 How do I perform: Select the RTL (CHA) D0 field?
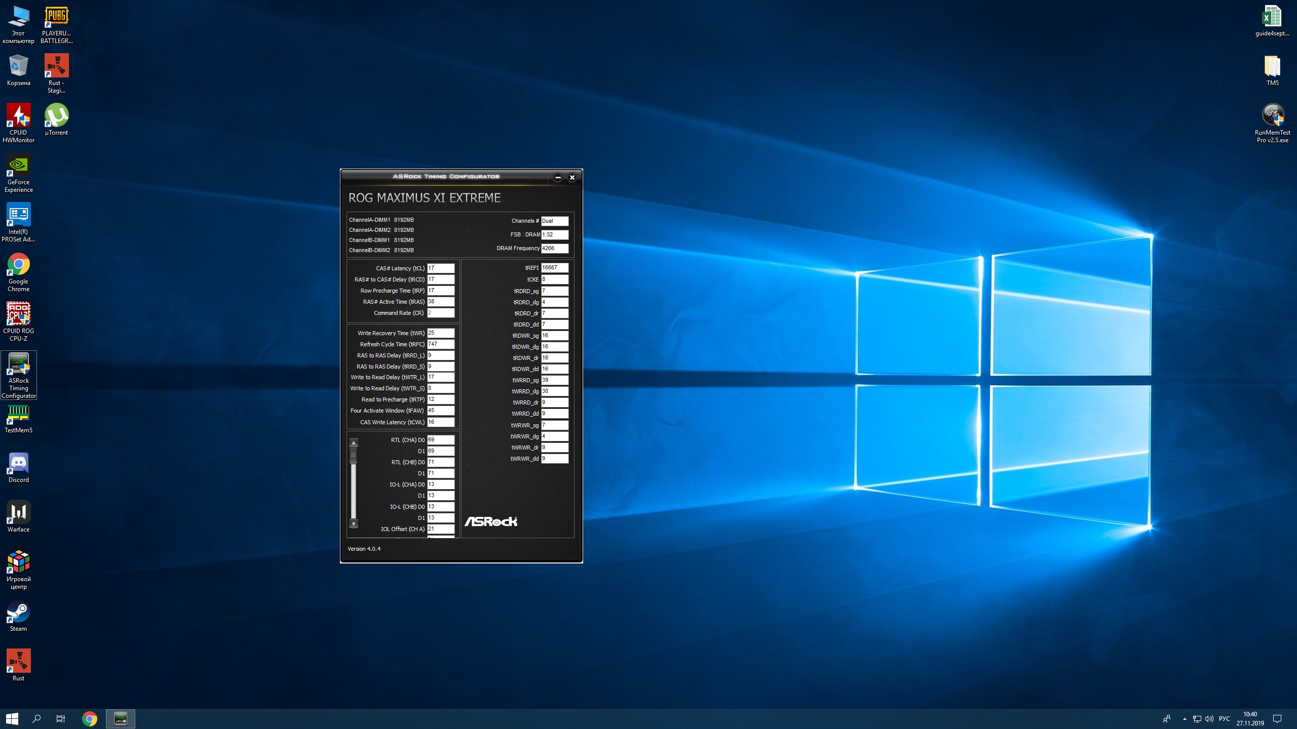point(441,440)
